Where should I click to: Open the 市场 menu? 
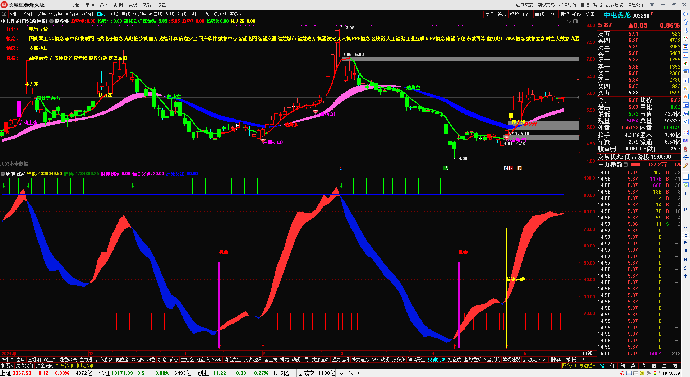90,5
